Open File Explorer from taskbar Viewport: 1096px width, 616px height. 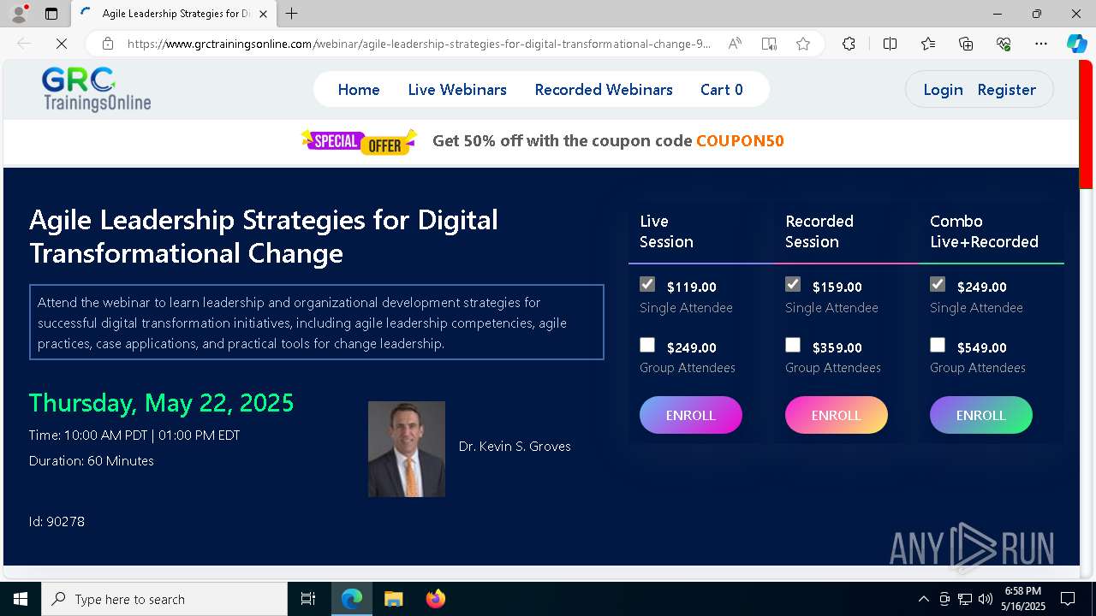393,599
